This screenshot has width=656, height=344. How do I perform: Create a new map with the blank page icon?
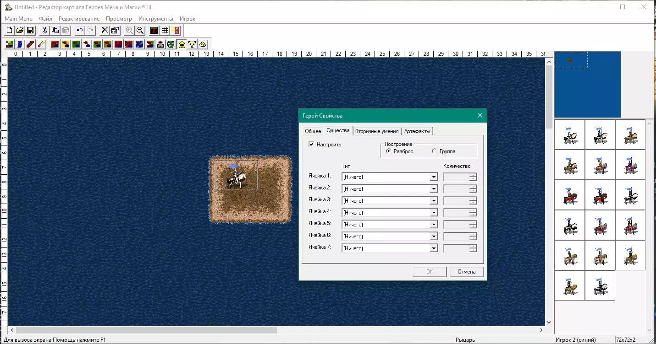(x=9, y=31)
